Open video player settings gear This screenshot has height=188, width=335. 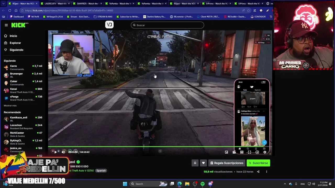tap(265, 152)
